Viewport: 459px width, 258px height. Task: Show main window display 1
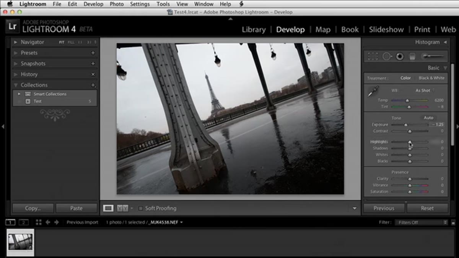click(x=11, y=222)
